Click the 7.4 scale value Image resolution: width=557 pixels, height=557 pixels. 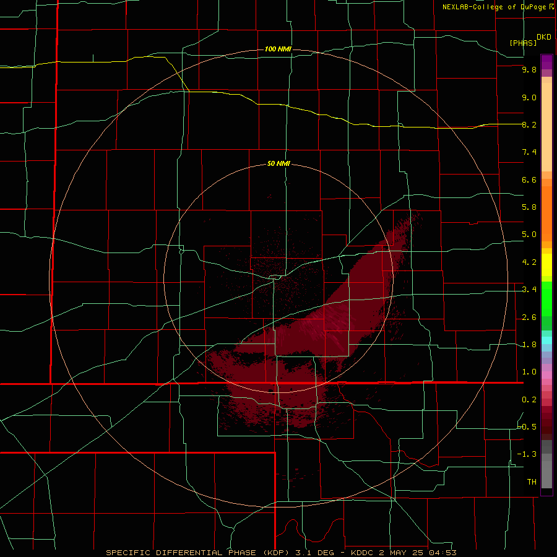[529, 152]
